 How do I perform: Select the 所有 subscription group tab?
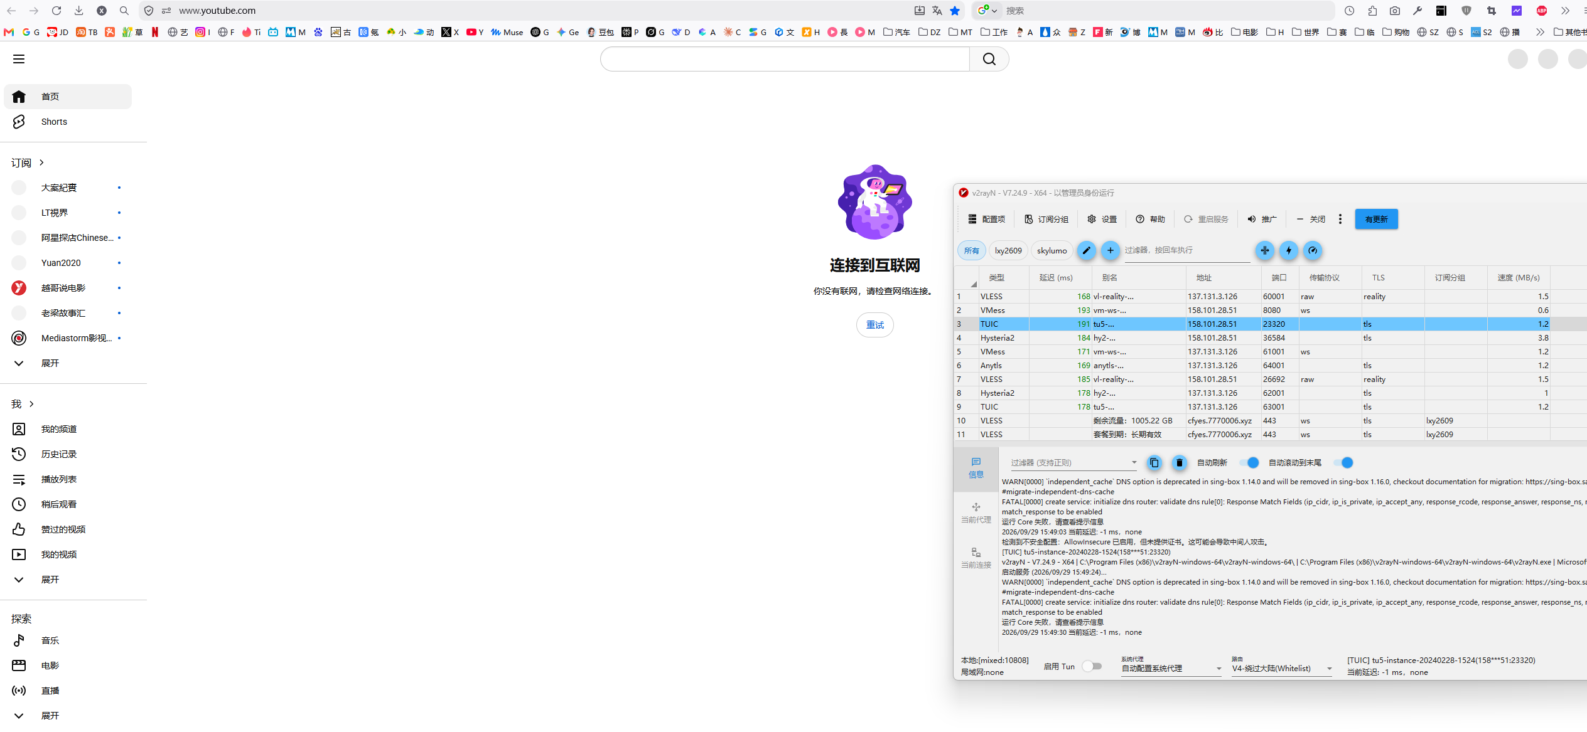point(971,250)
